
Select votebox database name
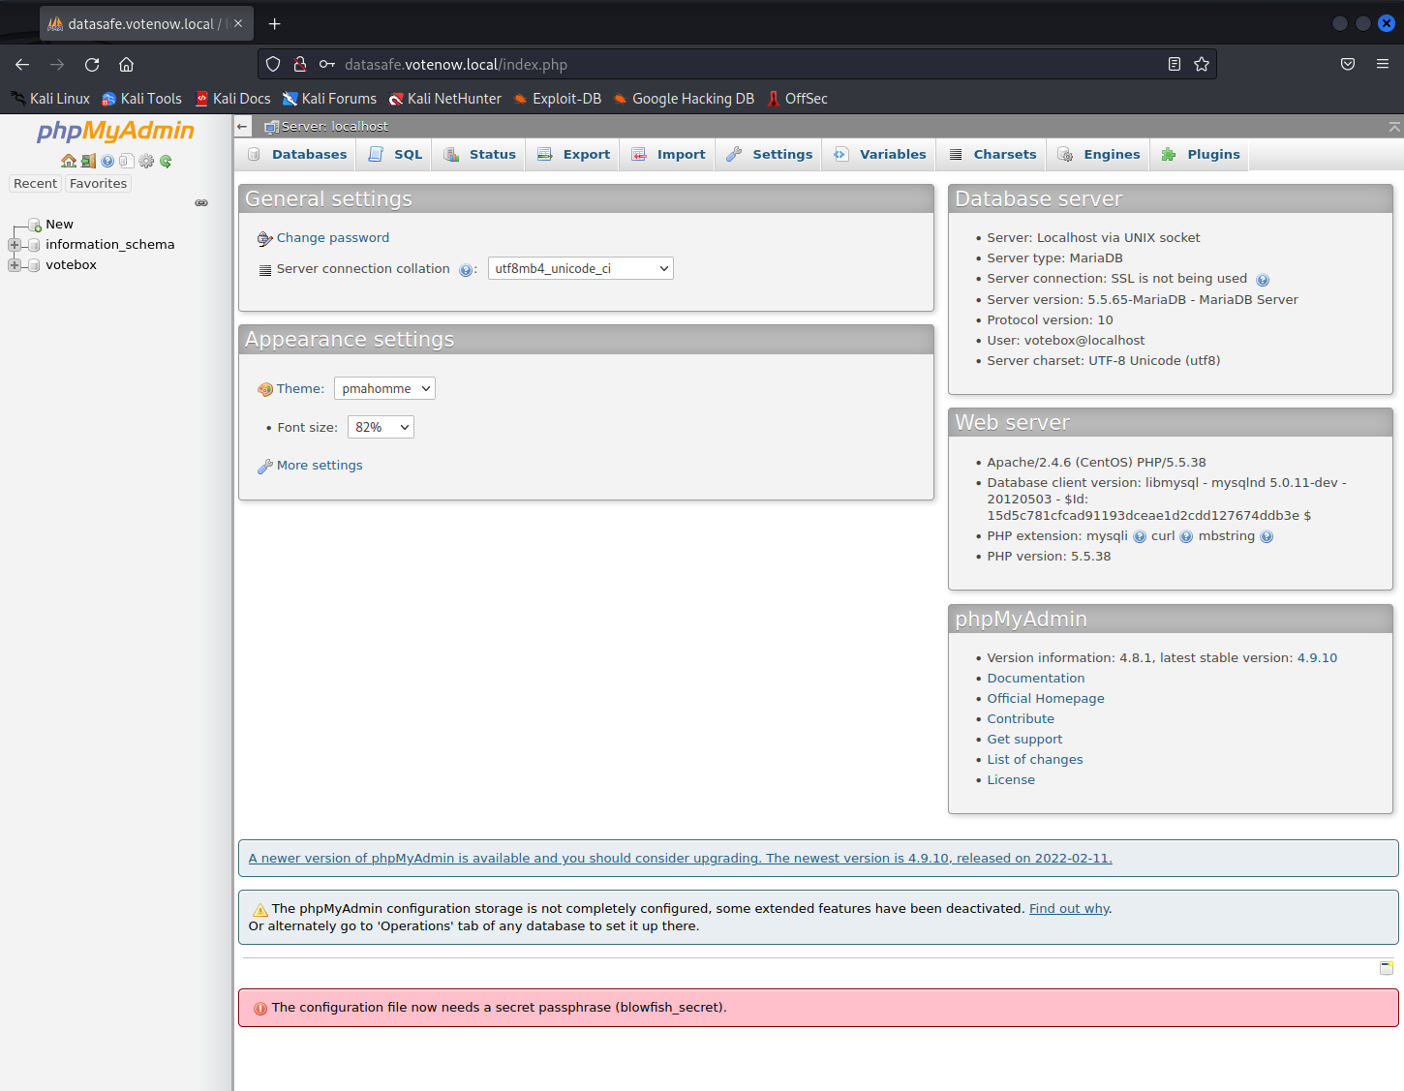(71, 265)
